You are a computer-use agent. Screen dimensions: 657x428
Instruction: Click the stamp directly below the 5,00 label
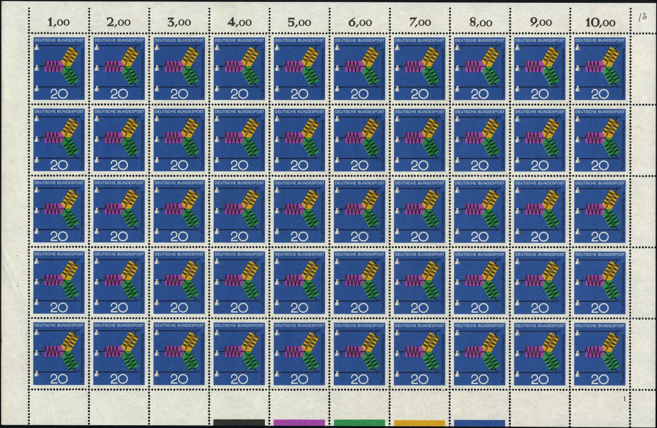tap(299, 69)
